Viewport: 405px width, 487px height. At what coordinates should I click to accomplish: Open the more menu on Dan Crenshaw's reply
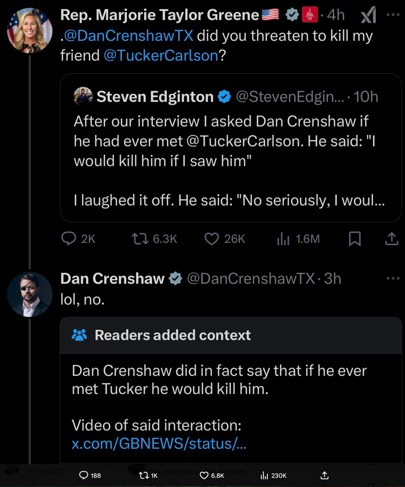(x=393, y=278)
